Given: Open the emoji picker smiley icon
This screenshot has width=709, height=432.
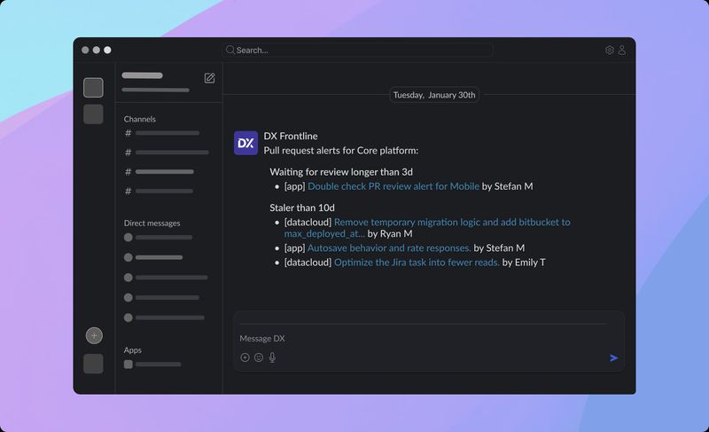Looking at the screenshot, I should 259,357.
